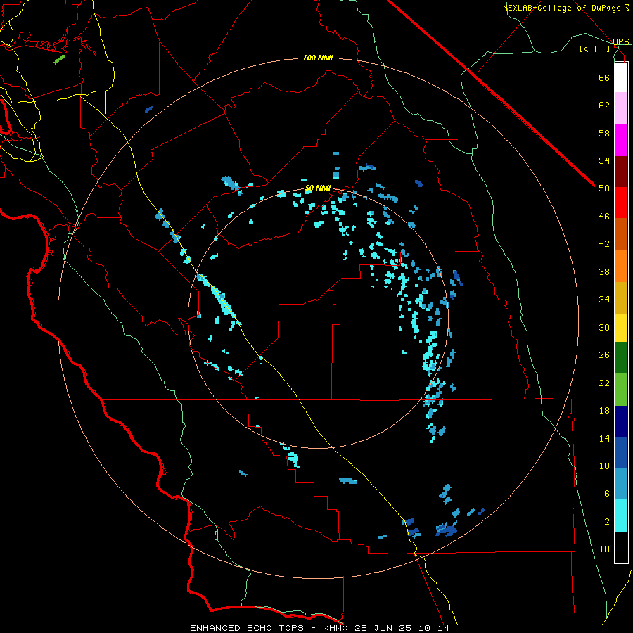The height and width of the screenshot is (633, 633).
Task: Click the "10" legend value
Action: 604,466
